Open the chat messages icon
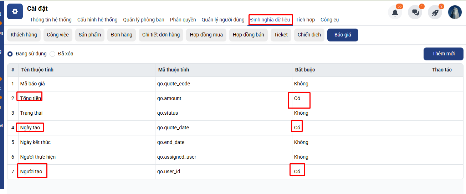The width and height of the screenshot is (466, 194). (x=415, y=13)
